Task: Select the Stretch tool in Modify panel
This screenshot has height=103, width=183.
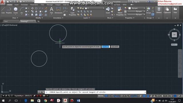Action: tap(32, 15)
